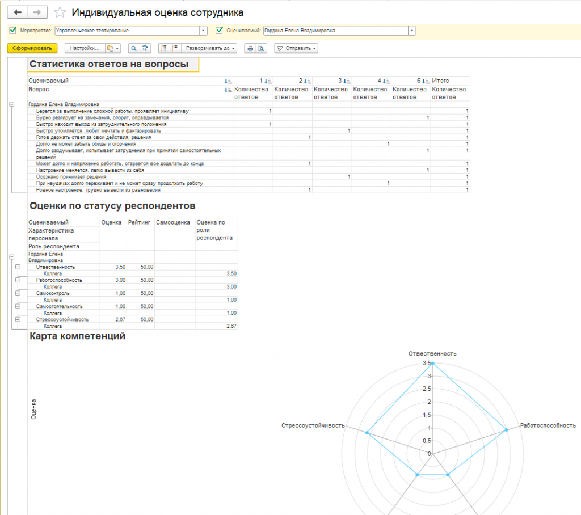Open the Оцениваемый field dropdown arrow
This screenshot has height=515, width=581.
(412, 31)
